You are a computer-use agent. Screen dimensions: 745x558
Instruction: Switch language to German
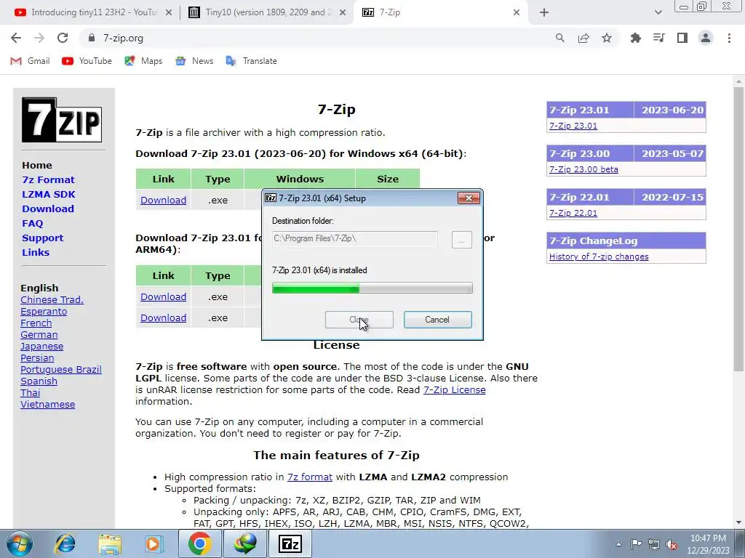(39, 335)
